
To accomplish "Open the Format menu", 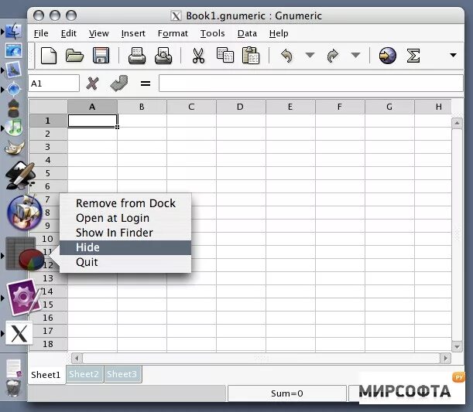I will click(x=173, y=33).
